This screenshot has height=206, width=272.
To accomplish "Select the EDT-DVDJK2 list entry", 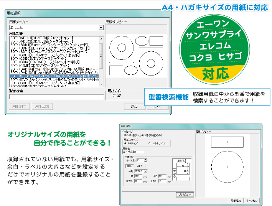I will pos(42,41).
